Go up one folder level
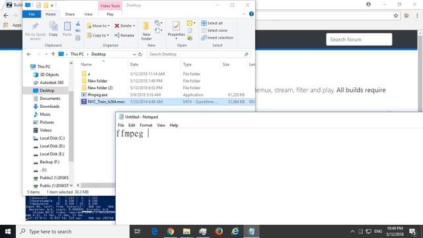 [x=53, y=54]
